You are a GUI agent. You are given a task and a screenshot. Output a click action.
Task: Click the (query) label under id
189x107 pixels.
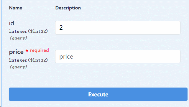coord(18,38)
